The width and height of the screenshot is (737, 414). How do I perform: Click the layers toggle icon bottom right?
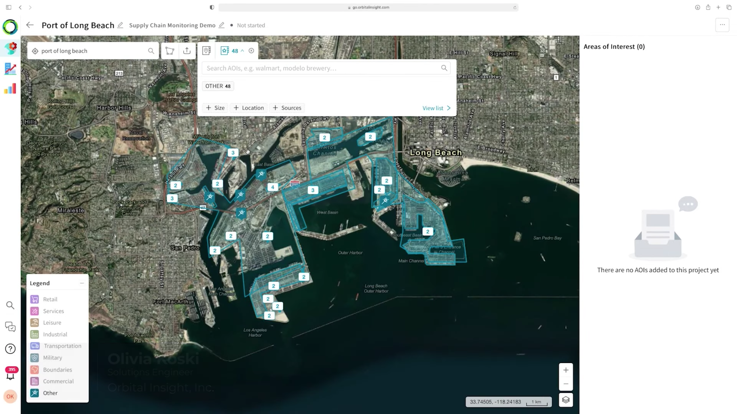pos(566,400)
